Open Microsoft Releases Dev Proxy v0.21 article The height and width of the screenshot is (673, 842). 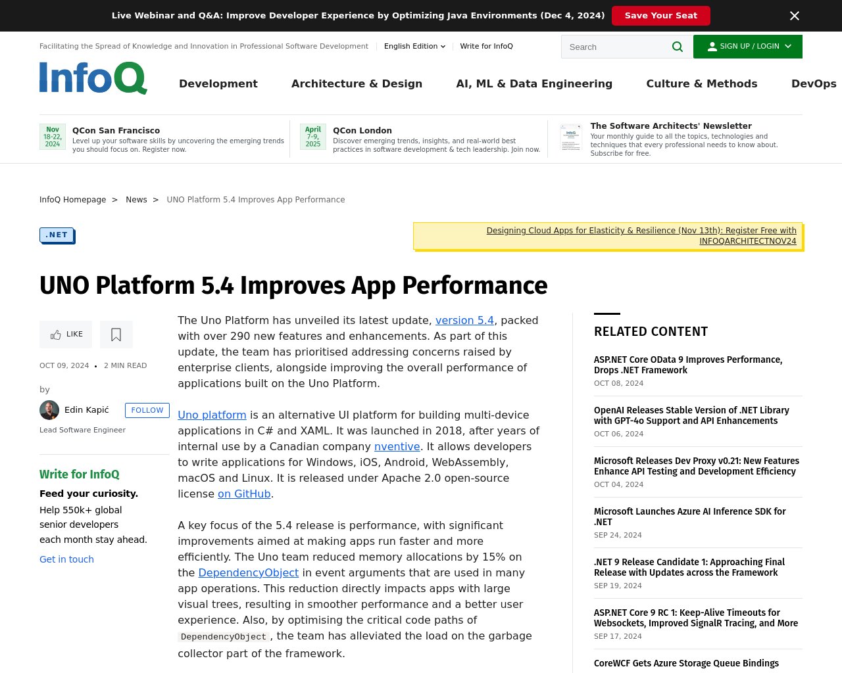pos(697,466)
